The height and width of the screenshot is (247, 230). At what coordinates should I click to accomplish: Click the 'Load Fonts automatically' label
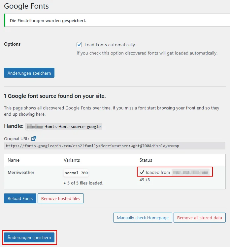pyautogui.click(x=110, y=45)
